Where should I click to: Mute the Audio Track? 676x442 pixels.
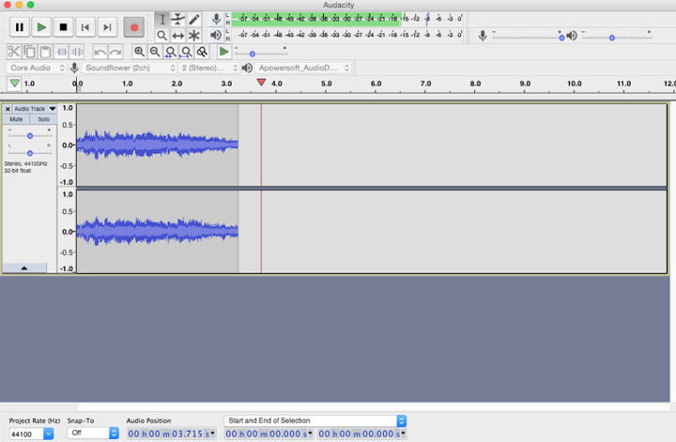click(16, 119)
